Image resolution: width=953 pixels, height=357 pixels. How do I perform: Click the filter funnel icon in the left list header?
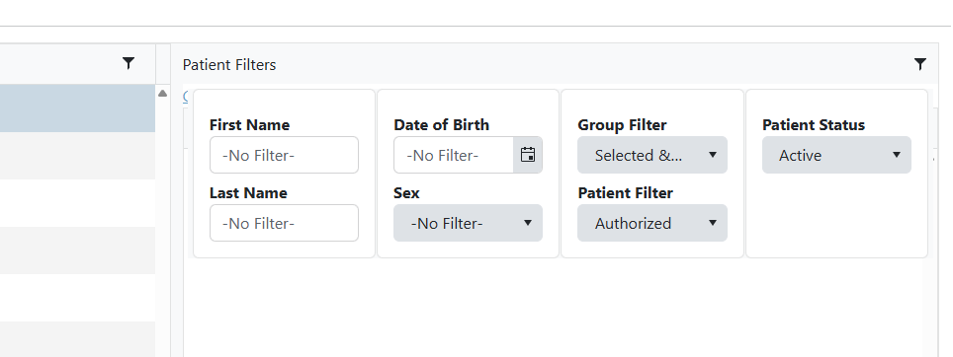click(129, 63)
